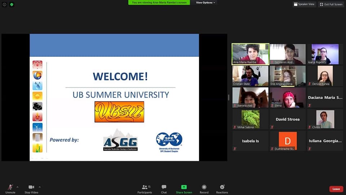Click the SPE International logo

coord(169,142)
